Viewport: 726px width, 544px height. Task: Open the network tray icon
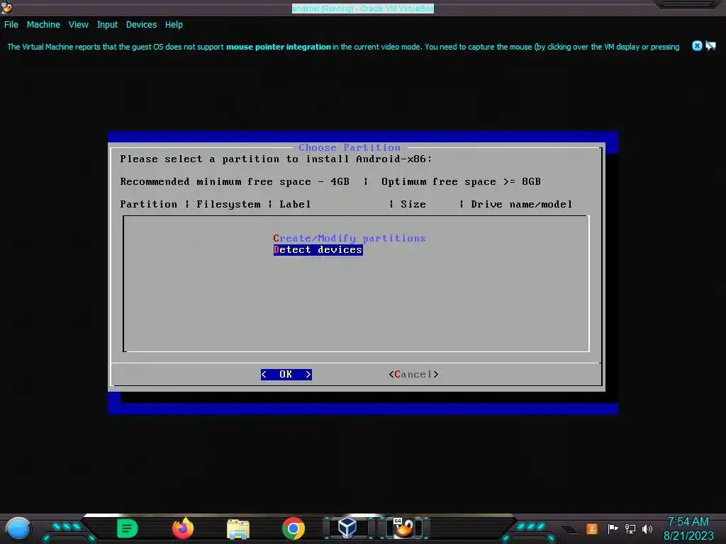click(630, 528)
